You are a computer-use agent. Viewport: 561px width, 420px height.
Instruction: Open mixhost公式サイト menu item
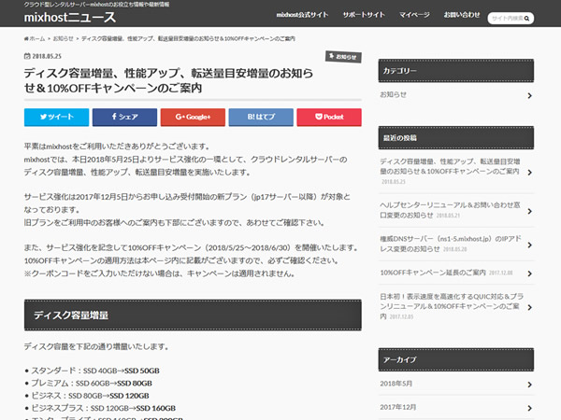302,15
